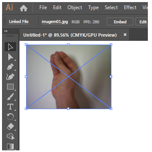
Task: Click the Embed button
Action: click(x=120, y=22)
